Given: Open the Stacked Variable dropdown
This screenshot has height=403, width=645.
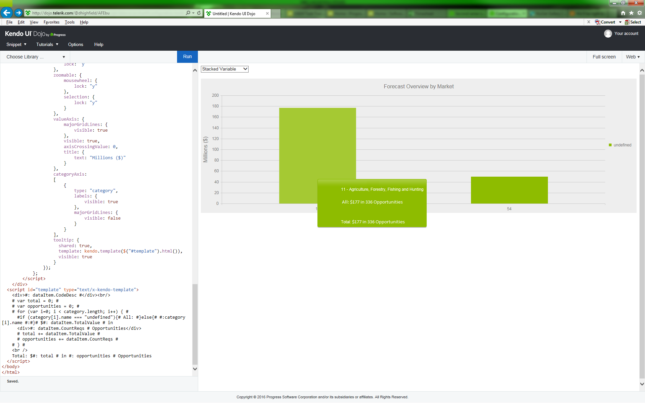Looking at the screenshot, I should click(x=224, y=69).
